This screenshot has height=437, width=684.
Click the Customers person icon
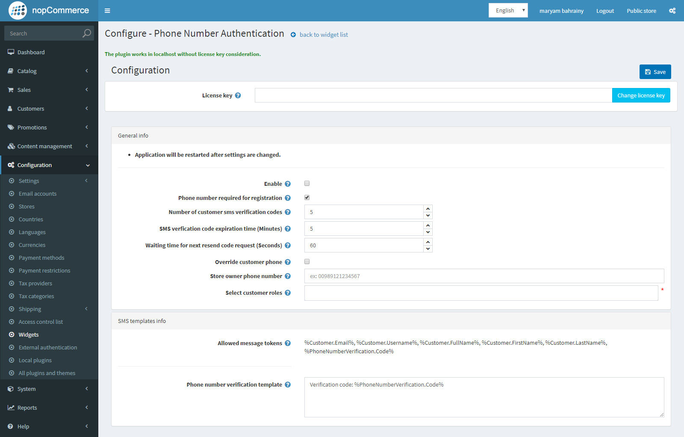[x=10, y=109]
